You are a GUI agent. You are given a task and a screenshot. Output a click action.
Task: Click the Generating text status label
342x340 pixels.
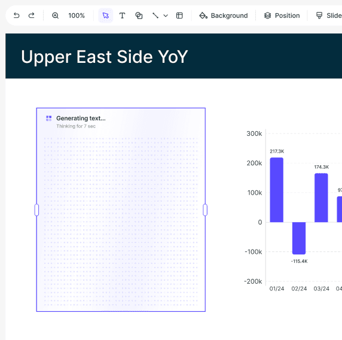[81, 118]
